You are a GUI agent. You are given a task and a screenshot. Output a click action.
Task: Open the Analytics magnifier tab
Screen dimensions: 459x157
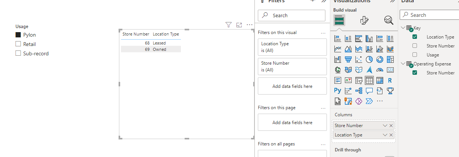tap(388, 20)
